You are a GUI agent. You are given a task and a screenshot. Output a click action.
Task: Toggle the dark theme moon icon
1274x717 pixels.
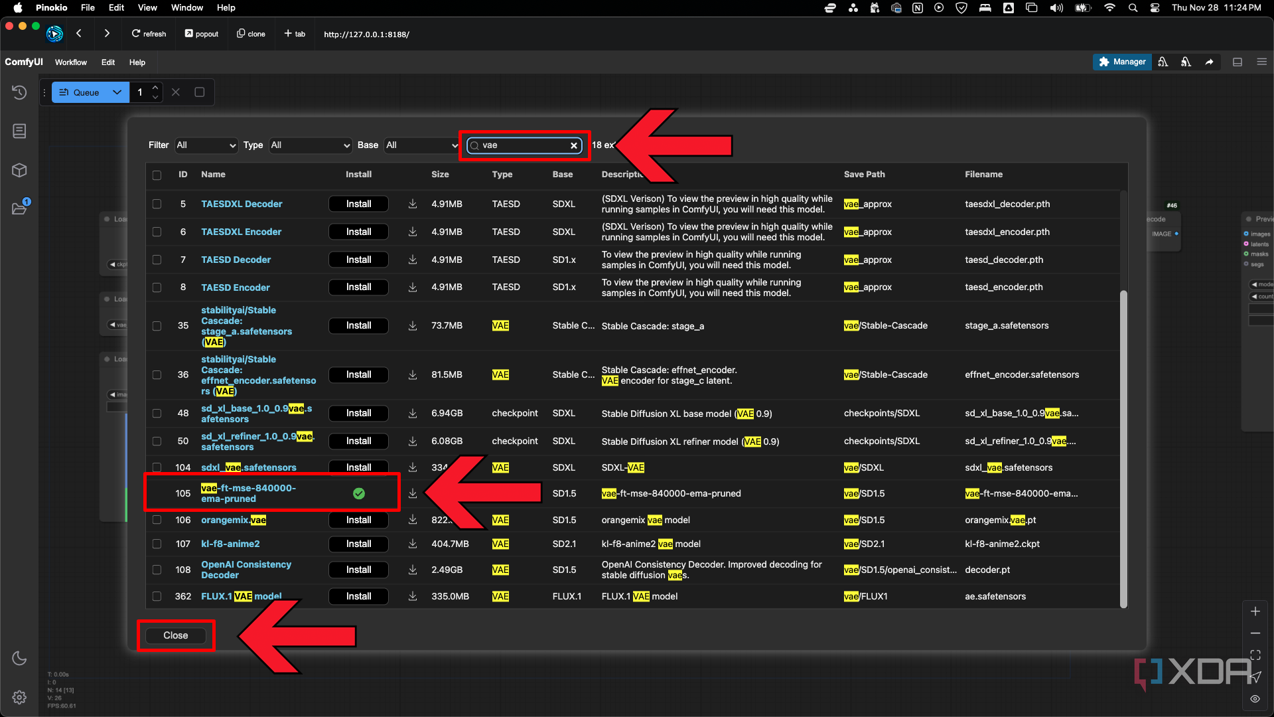19,658
